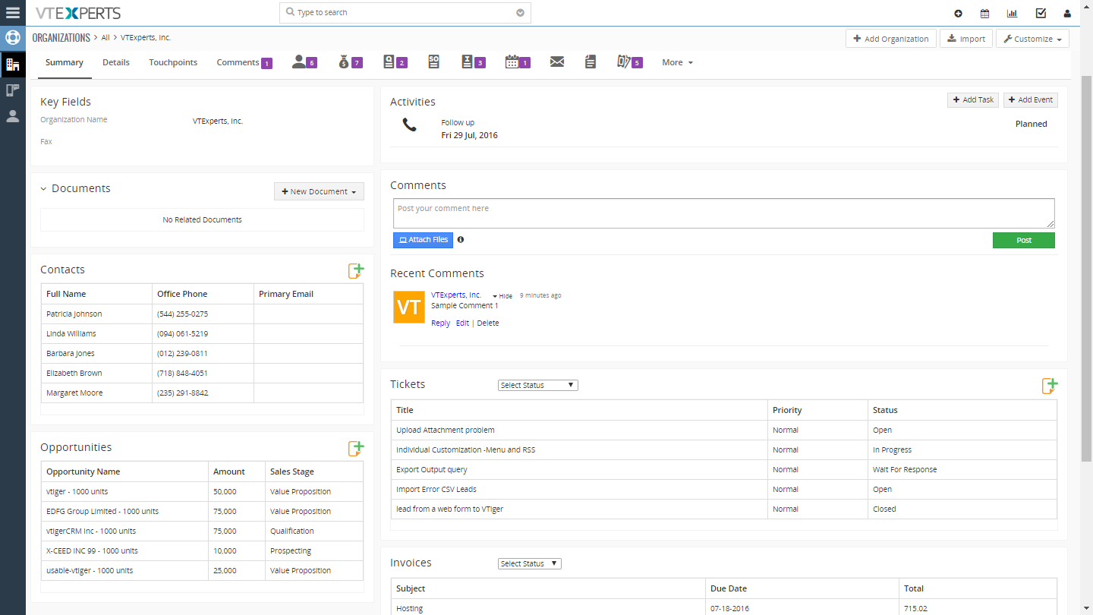The height and width of the screenshot is (615, 1093).
Task: Open the Quotes tab icon with badge 2
Action: coord(395,62)
